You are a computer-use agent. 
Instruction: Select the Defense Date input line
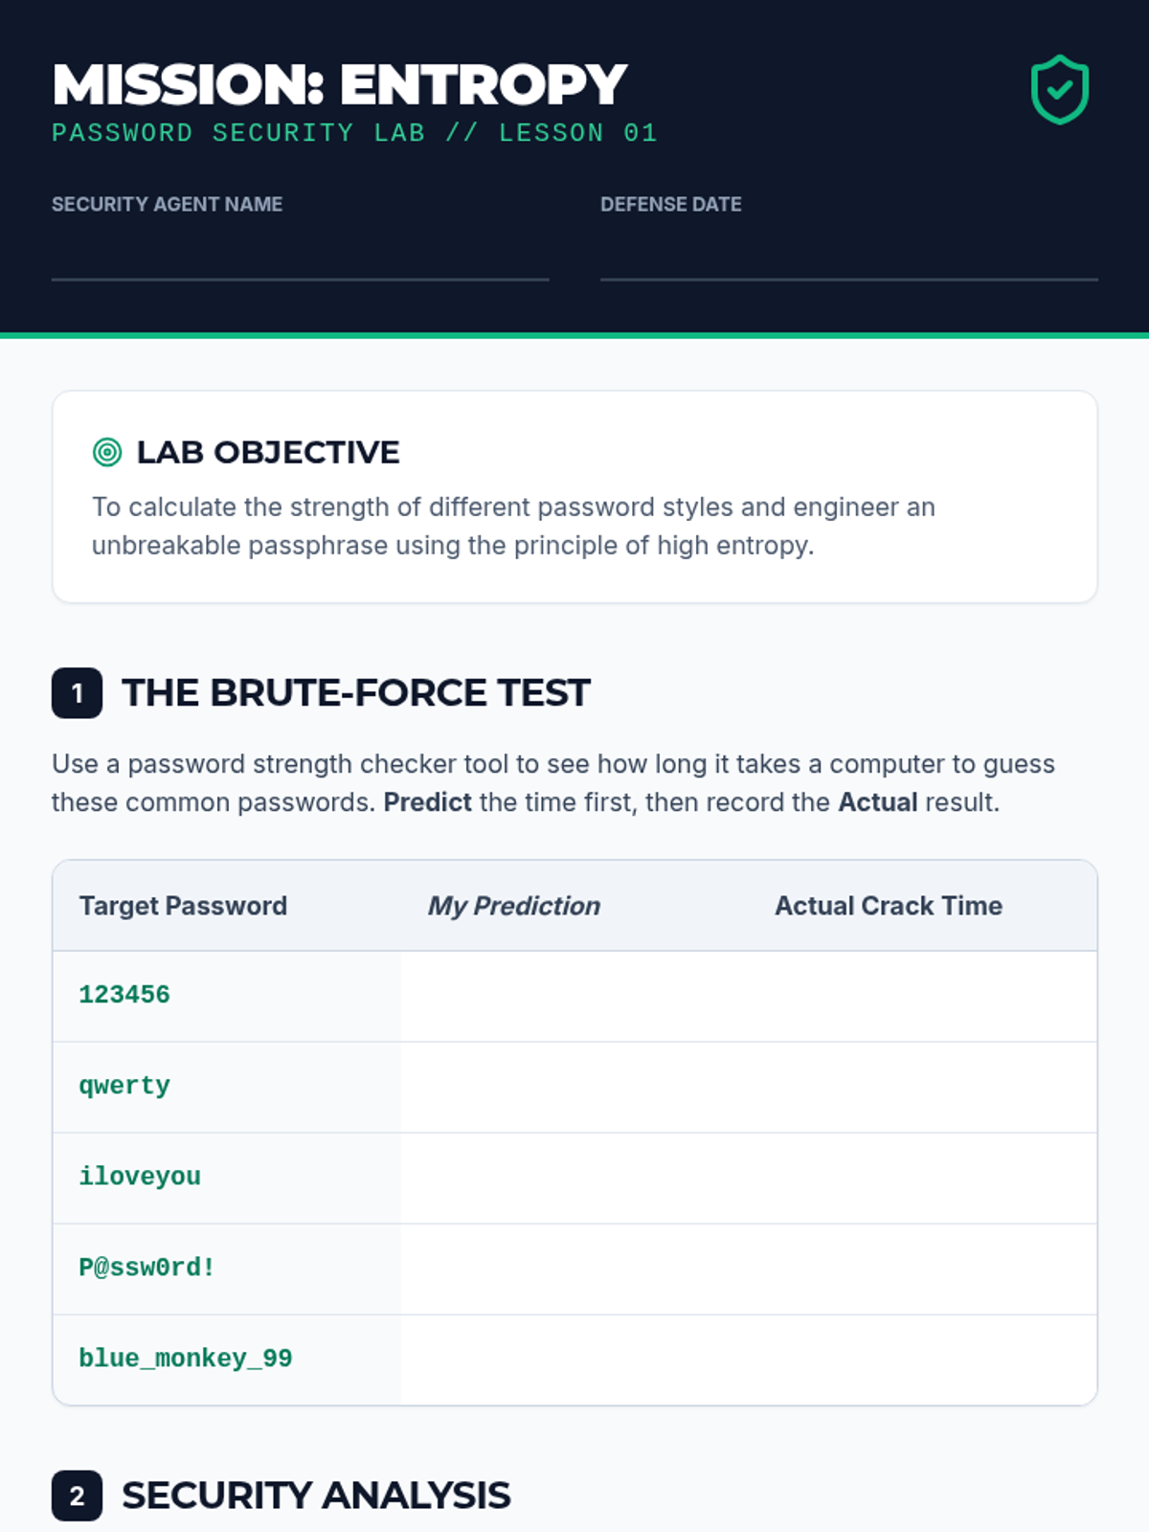pos(848,253)
